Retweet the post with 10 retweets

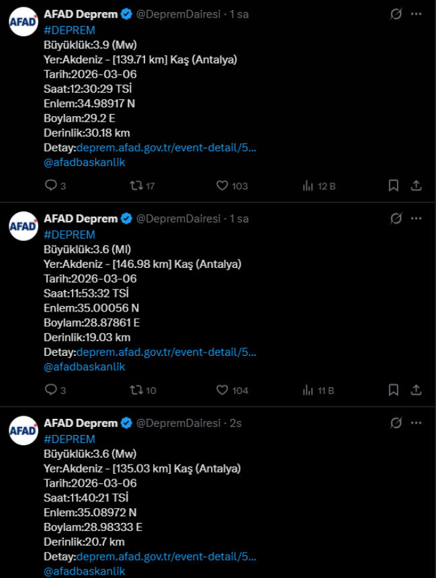point(136,390)
